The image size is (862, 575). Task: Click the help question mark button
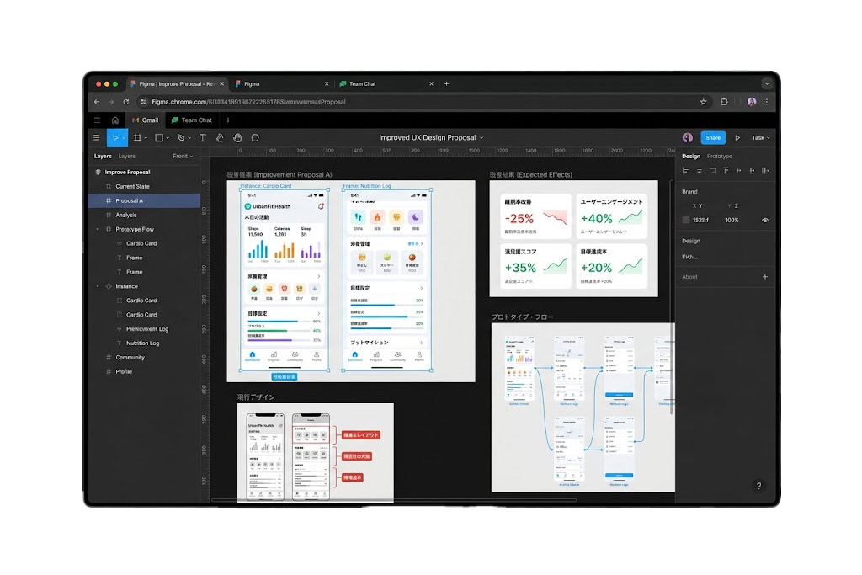[x=758, y=486]
